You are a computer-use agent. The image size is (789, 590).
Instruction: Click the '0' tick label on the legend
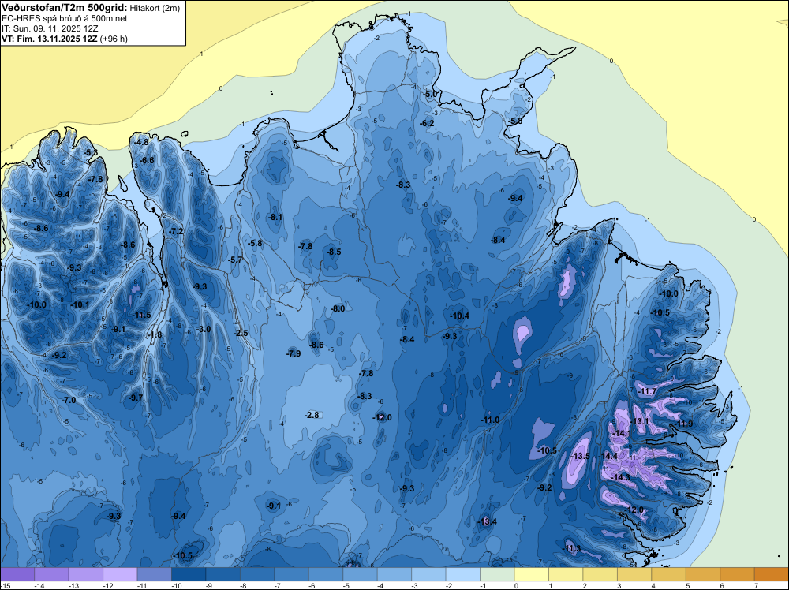click(x=516, y=586)
